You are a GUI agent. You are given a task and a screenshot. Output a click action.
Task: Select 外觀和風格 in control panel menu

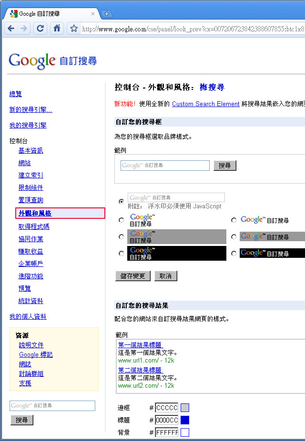point(35,213)
